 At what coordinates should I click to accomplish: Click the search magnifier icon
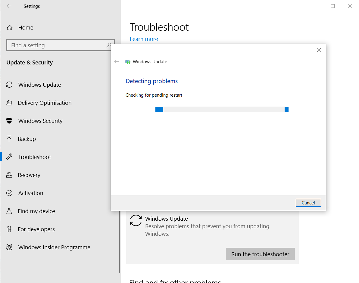[x=109, y=45]
